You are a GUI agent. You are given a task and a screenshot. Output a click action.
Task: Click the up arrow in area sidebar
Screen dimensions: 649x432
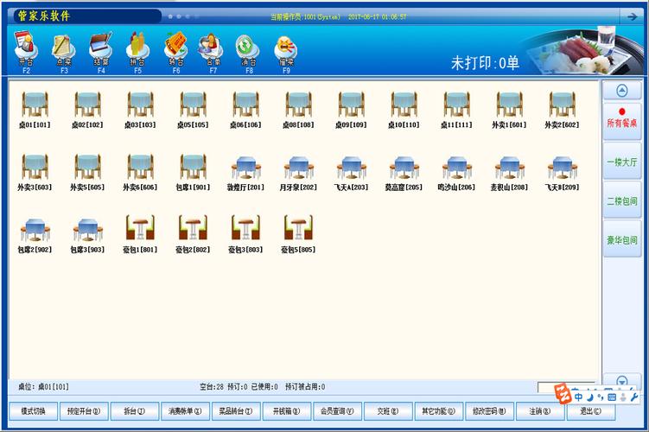click(622, 91)
